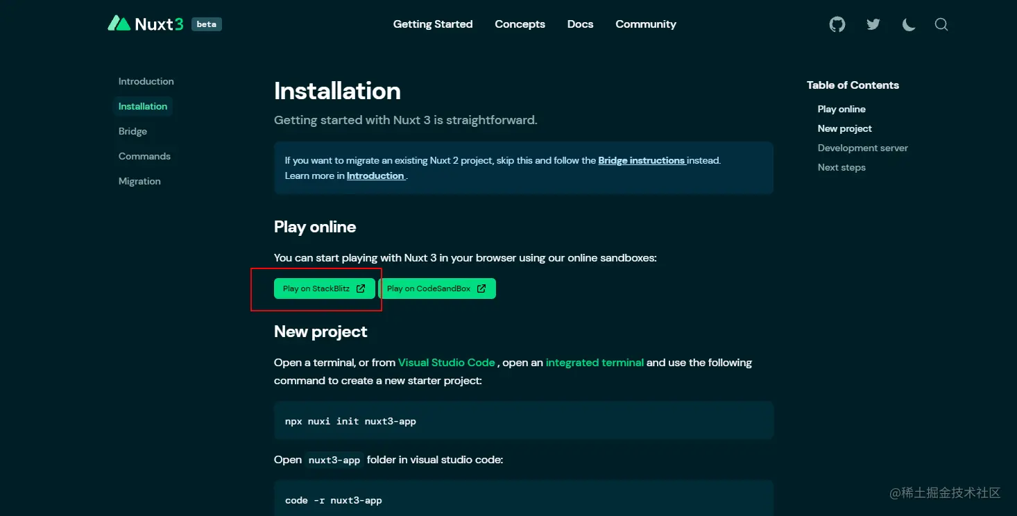Image resolution: width=1017 pixels, height=516 pixels.
Task: Jump to Development server in contents
Action: pos(862,148)
